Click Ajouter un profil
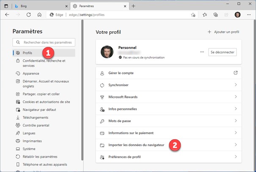The width and height of the screenshot is (256, 172). tap(223, 32)
